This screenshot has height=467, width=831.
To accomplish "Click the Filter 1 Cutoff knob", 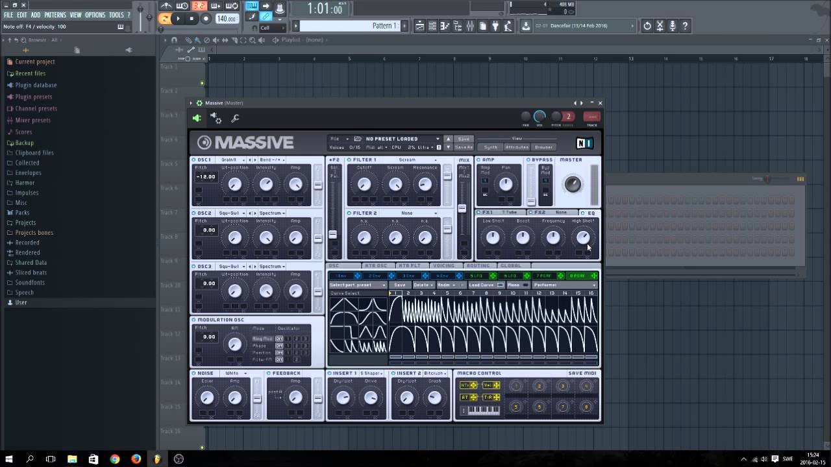I will coord(364,185).
